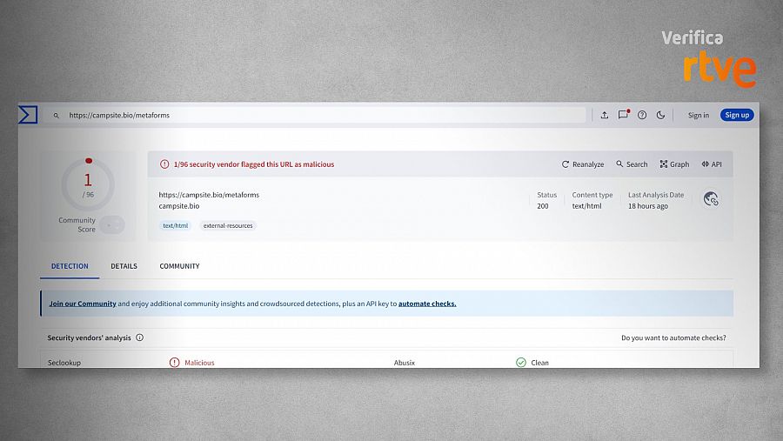Click the automate checks link

(x=427, y=304)
